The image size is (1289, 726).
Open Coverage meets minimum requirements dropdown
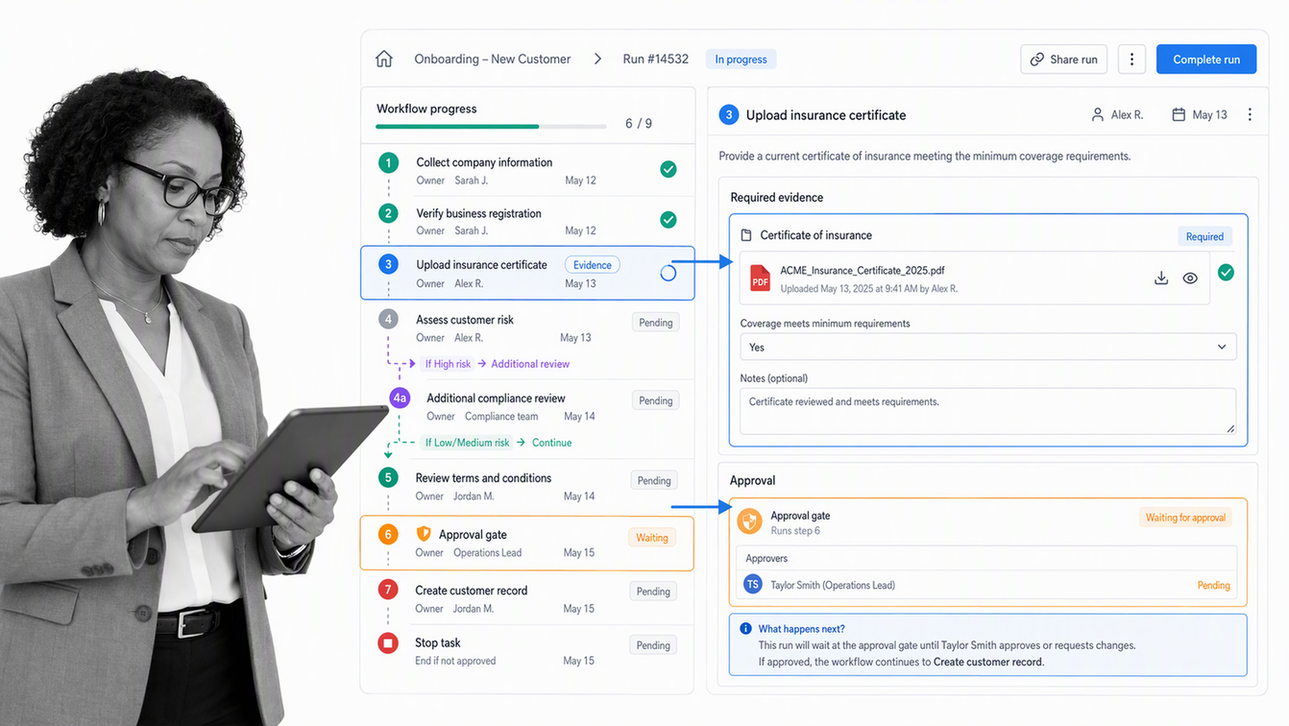988,347
